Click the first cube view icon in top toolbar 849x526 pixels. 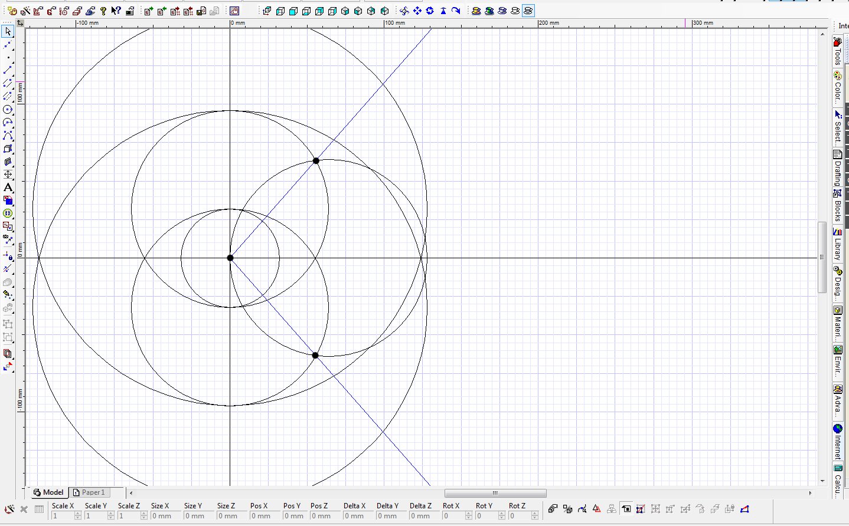[267, 11]
